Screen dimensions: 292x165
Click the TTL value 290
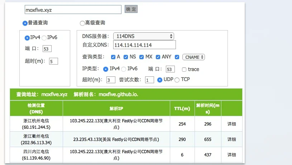tap(182, 140)
